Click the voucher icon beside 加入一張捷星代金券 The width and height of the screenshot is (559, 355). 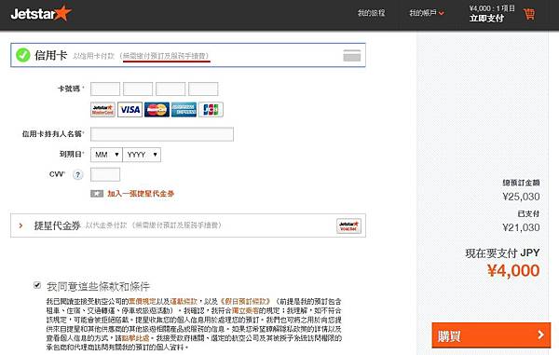(97, 194)
